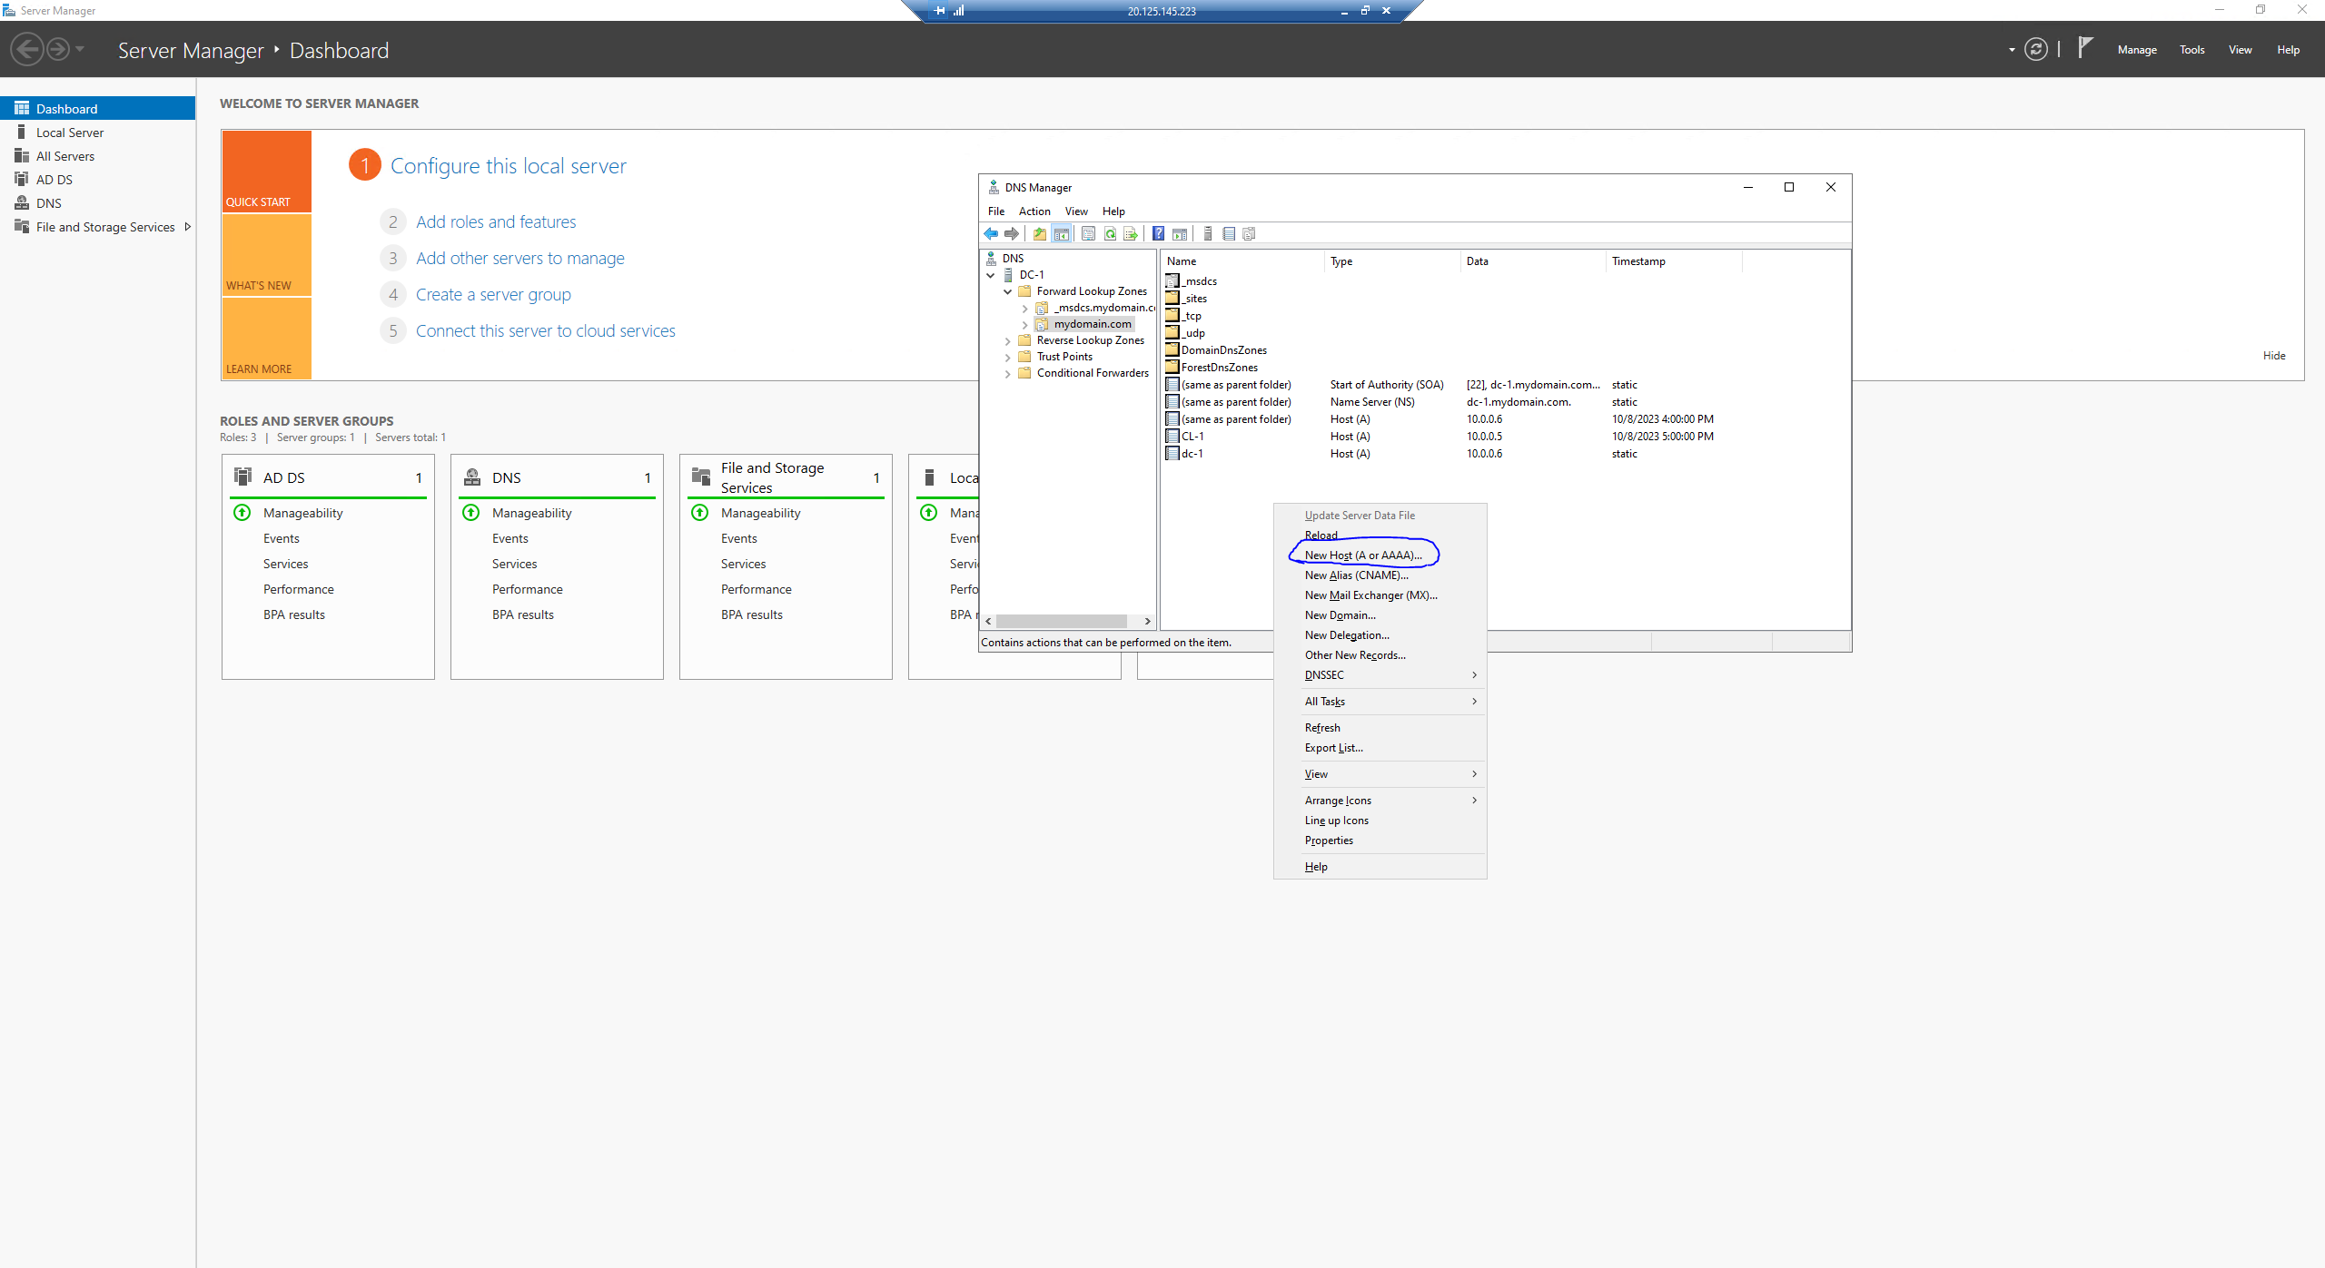Select the CL-1 host record

(x=1192, y=436)
